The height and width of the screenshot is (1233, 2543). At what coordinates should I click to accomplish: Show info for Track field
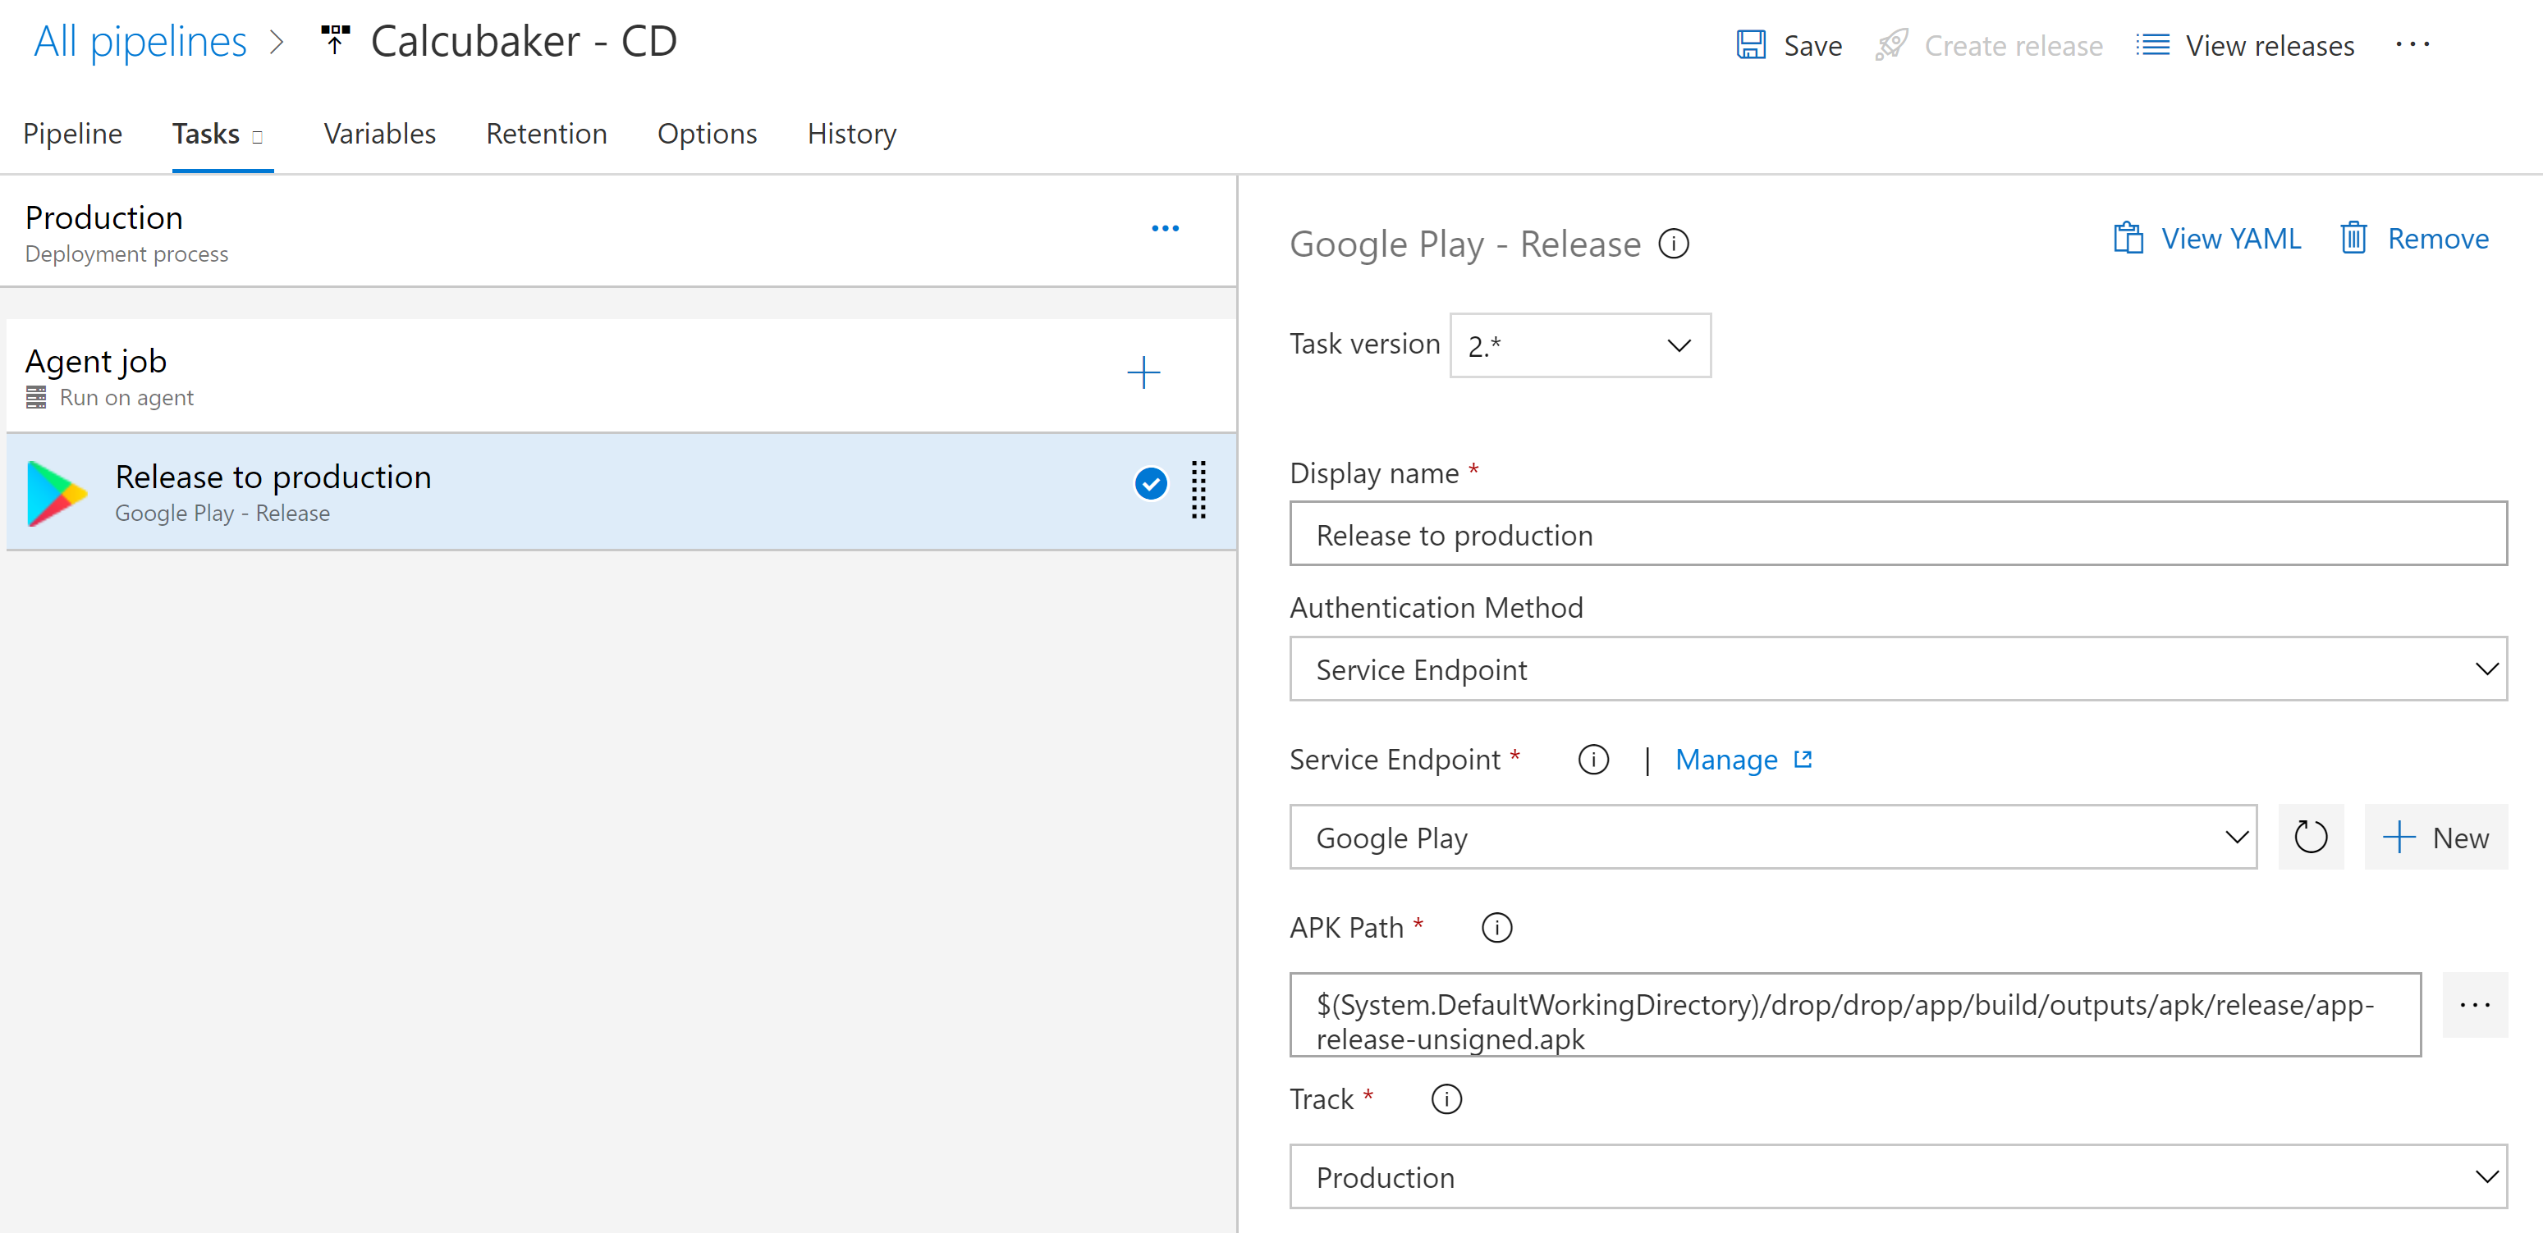click(1446, 1098)
